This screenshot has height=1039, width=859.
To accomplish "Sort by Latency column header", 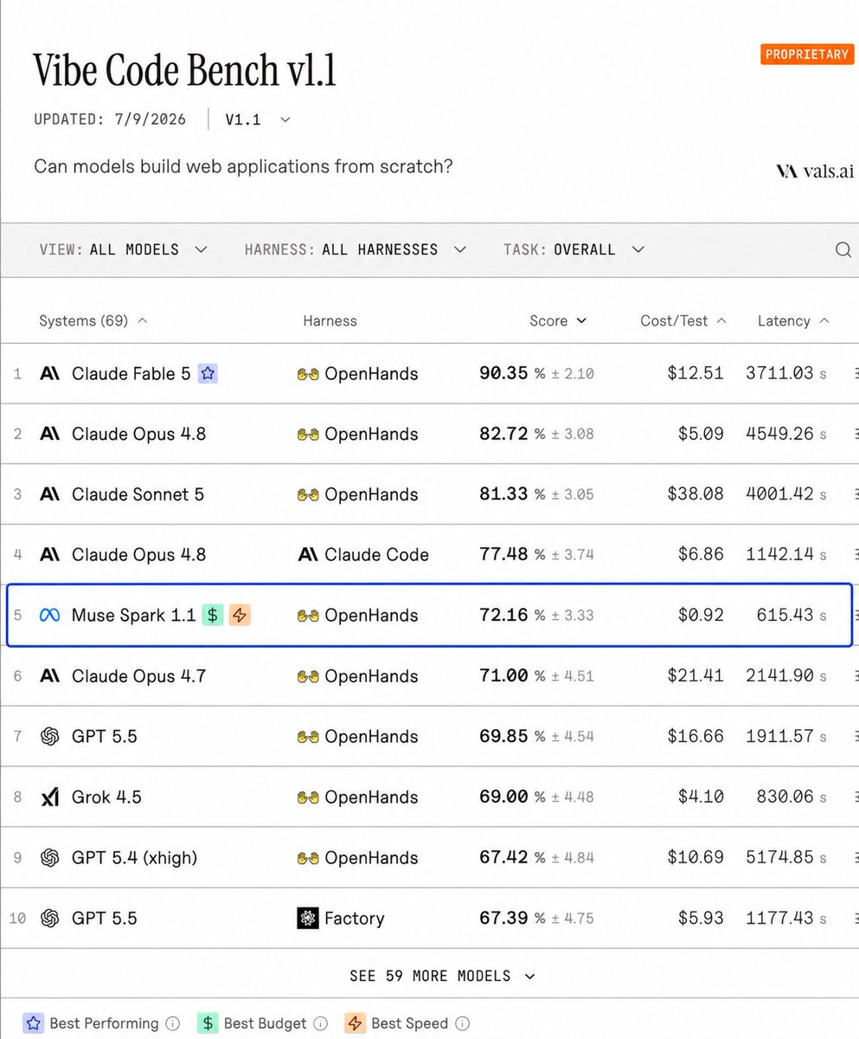I will [793, 320].
